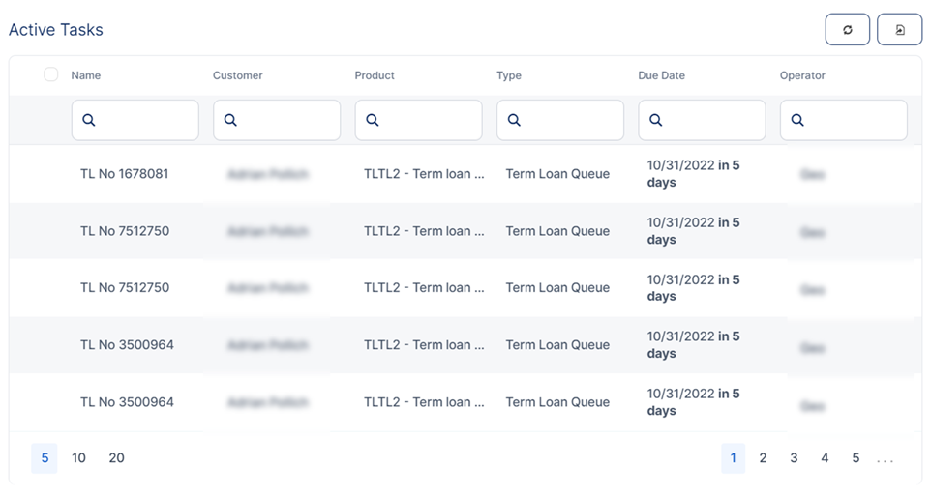Toggle the select-all checkbox in the header
This screenshot has width=931, height=497.
click(51, 74)
